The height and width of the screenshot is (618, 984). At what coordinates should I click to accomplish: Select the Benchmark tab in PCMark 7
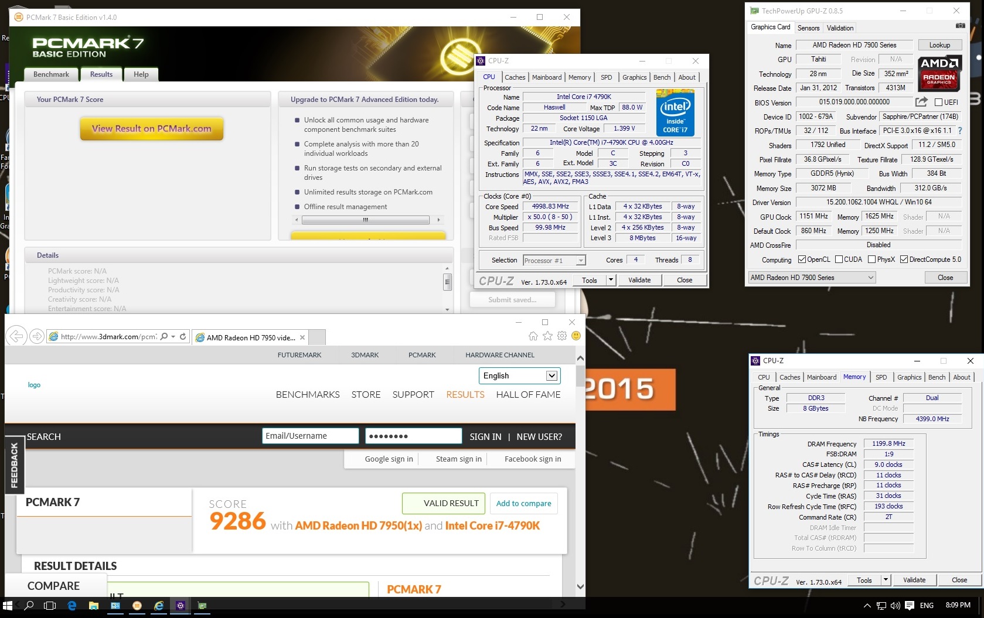click(51, 74)
